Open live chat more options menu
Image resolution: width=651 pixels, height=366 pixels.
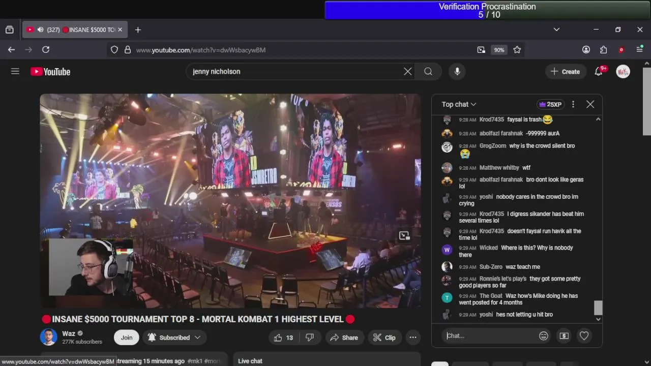[x=573, y=104]
